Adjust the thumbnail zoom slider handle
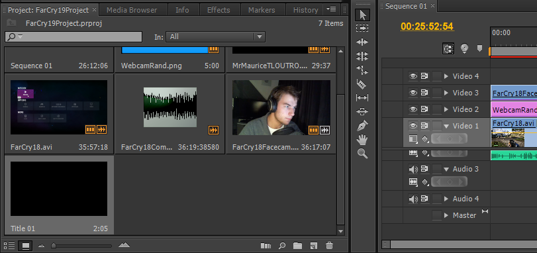 click(54, 246)
